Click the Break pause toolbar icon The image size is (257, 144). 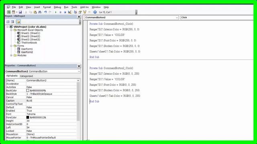pyautogui.click(x=60, y=12)
